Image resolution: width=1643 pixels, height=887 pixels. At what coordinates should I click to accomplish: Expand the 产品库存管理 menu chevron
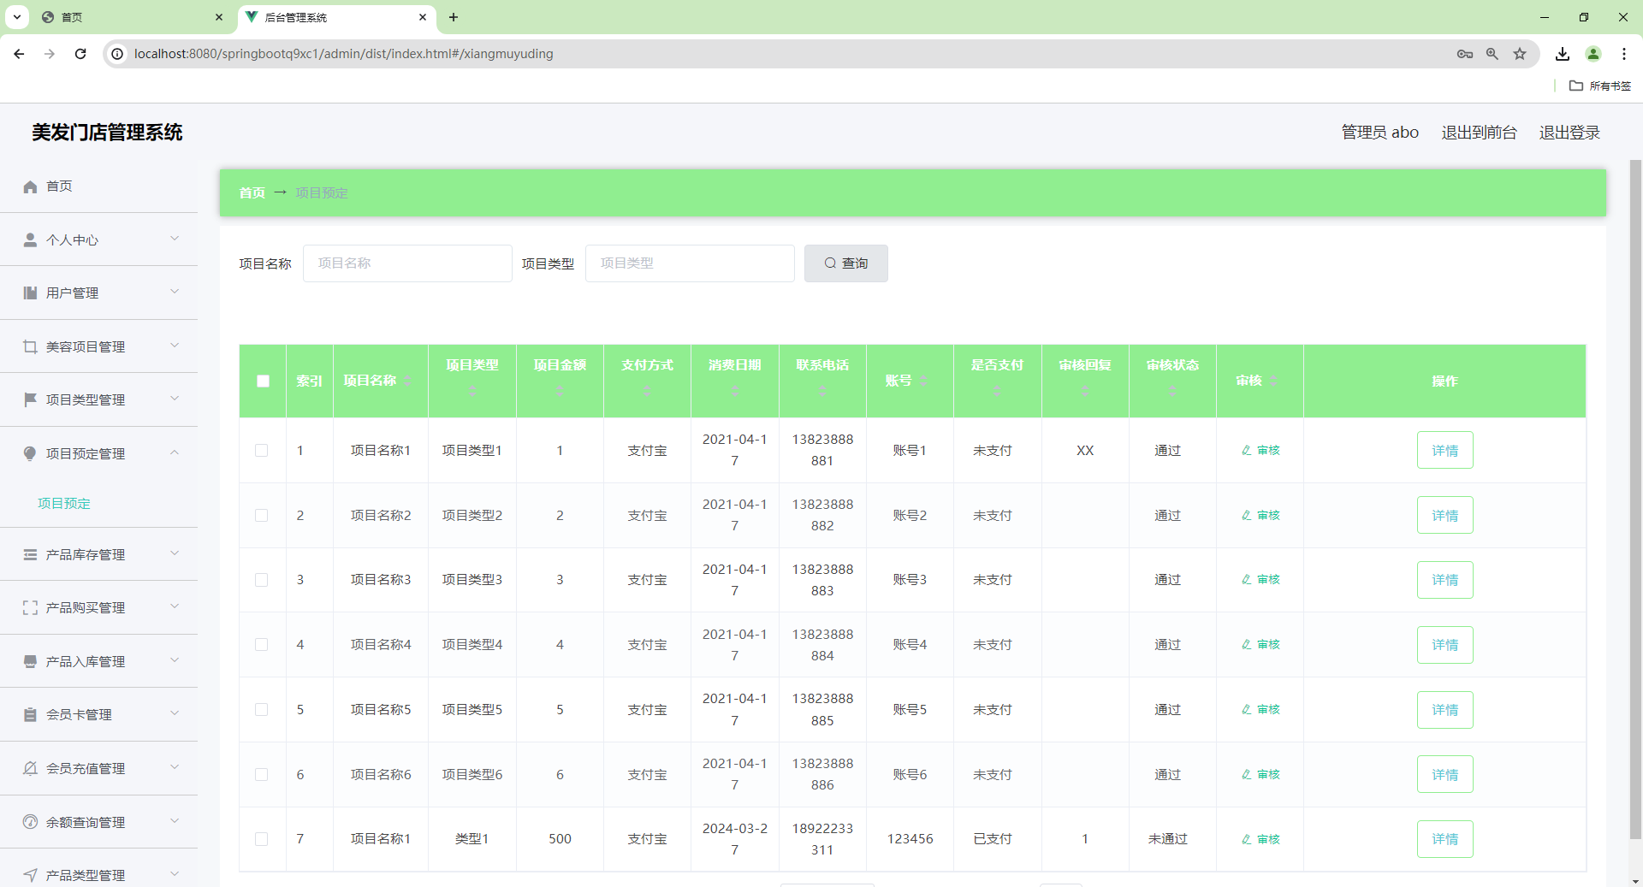[x=175, y=553]
